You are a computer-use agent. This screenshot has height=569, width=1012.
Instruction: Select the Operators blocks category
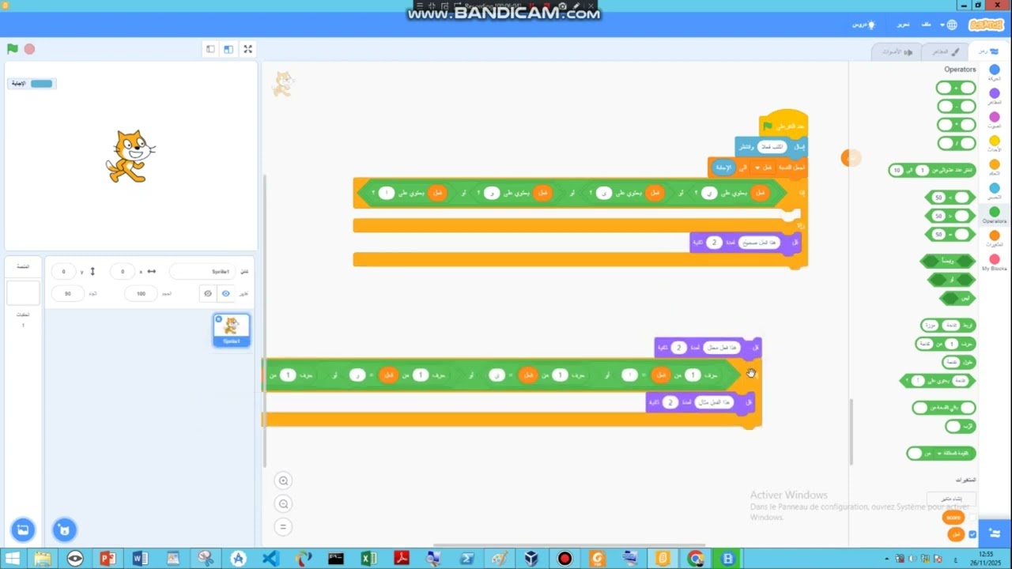pos(995,215)
